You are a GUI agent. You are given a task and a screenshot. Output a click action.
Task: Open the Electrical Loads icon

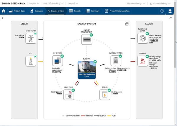[142, 39]
